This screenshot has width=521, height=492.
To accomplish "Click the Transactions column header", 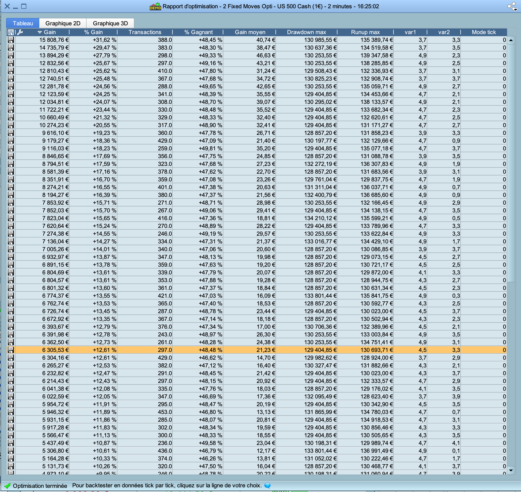I will [145, 32].
